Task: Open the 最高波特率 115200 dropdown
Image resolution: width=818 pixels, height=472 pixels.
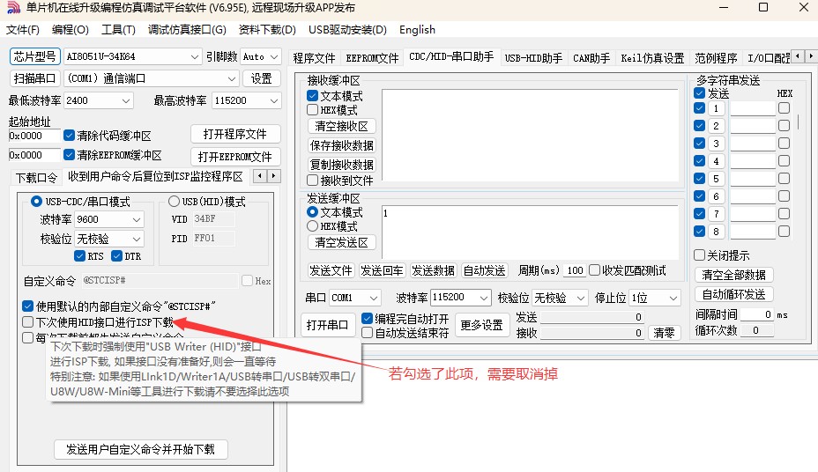Action: pyautogui.click(x=274, y=100)
